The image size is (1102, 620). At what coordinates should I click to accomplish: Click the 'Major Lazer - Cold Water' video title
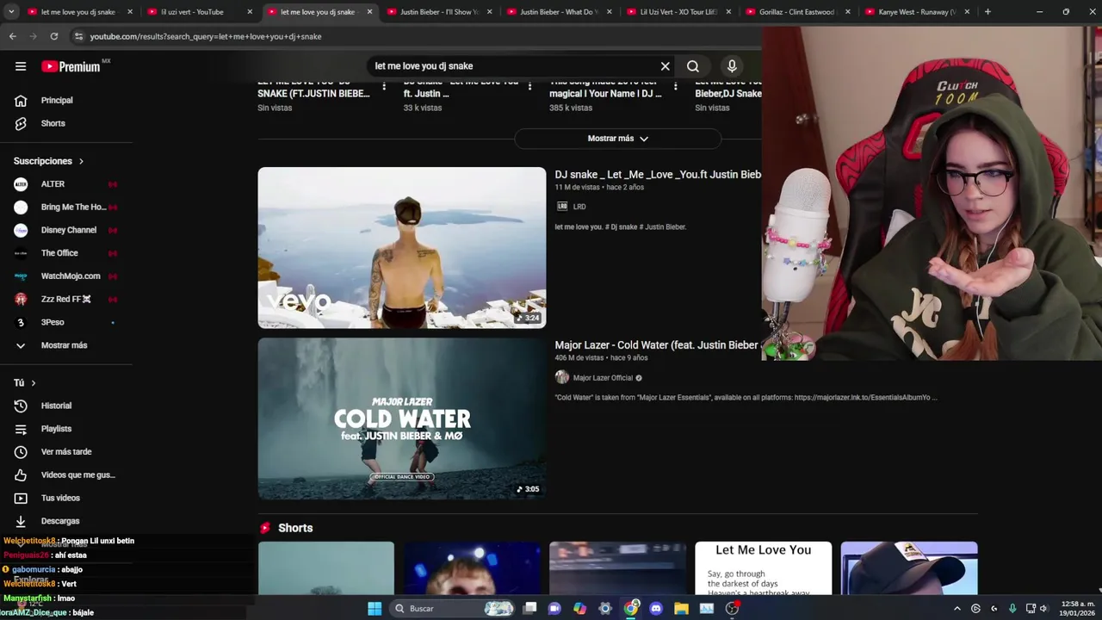coord(657,345)
